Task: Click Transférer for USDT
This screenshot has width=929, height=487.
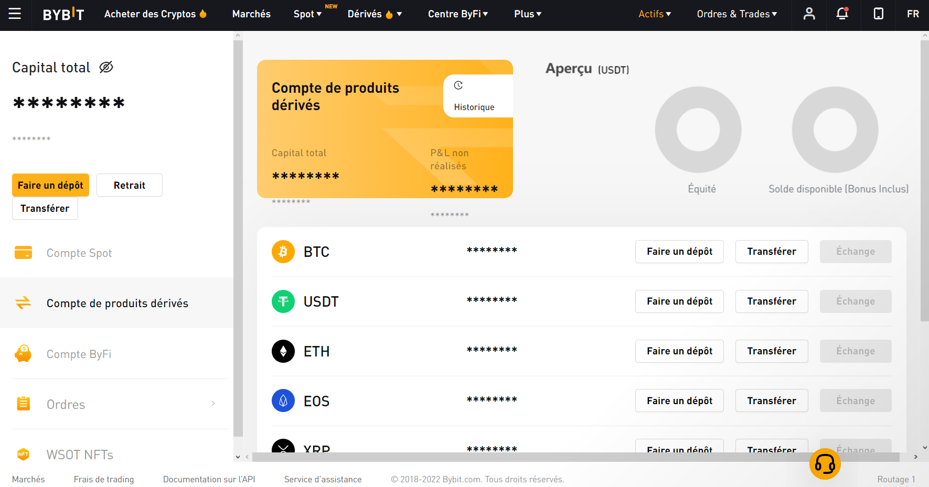Action: coord(772,301)
